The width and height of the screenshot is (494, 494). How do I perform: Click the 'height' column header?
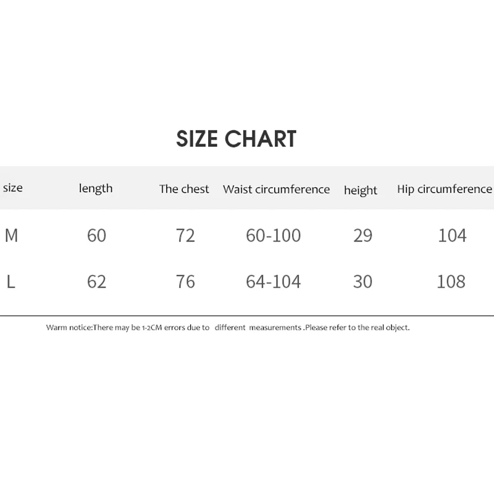point(361,190)
